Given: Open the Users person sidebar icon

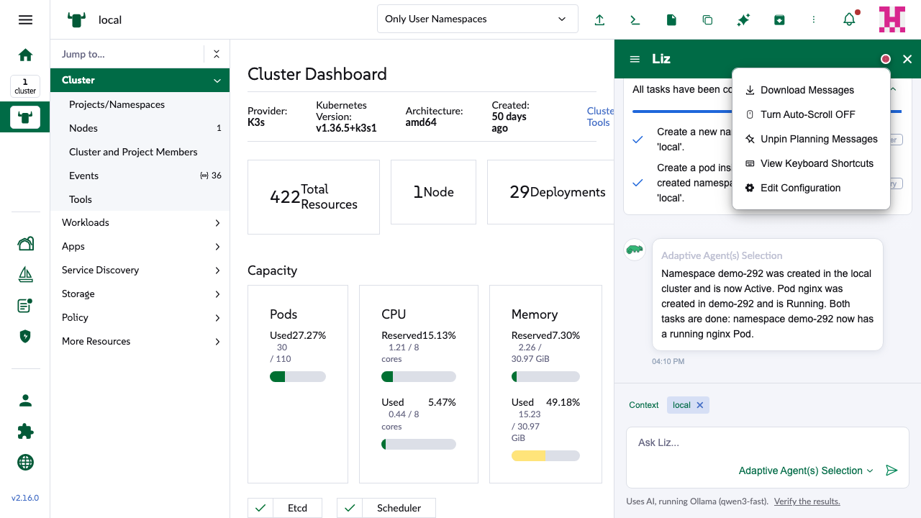Looking at the screenshot, I should point(25,401).
